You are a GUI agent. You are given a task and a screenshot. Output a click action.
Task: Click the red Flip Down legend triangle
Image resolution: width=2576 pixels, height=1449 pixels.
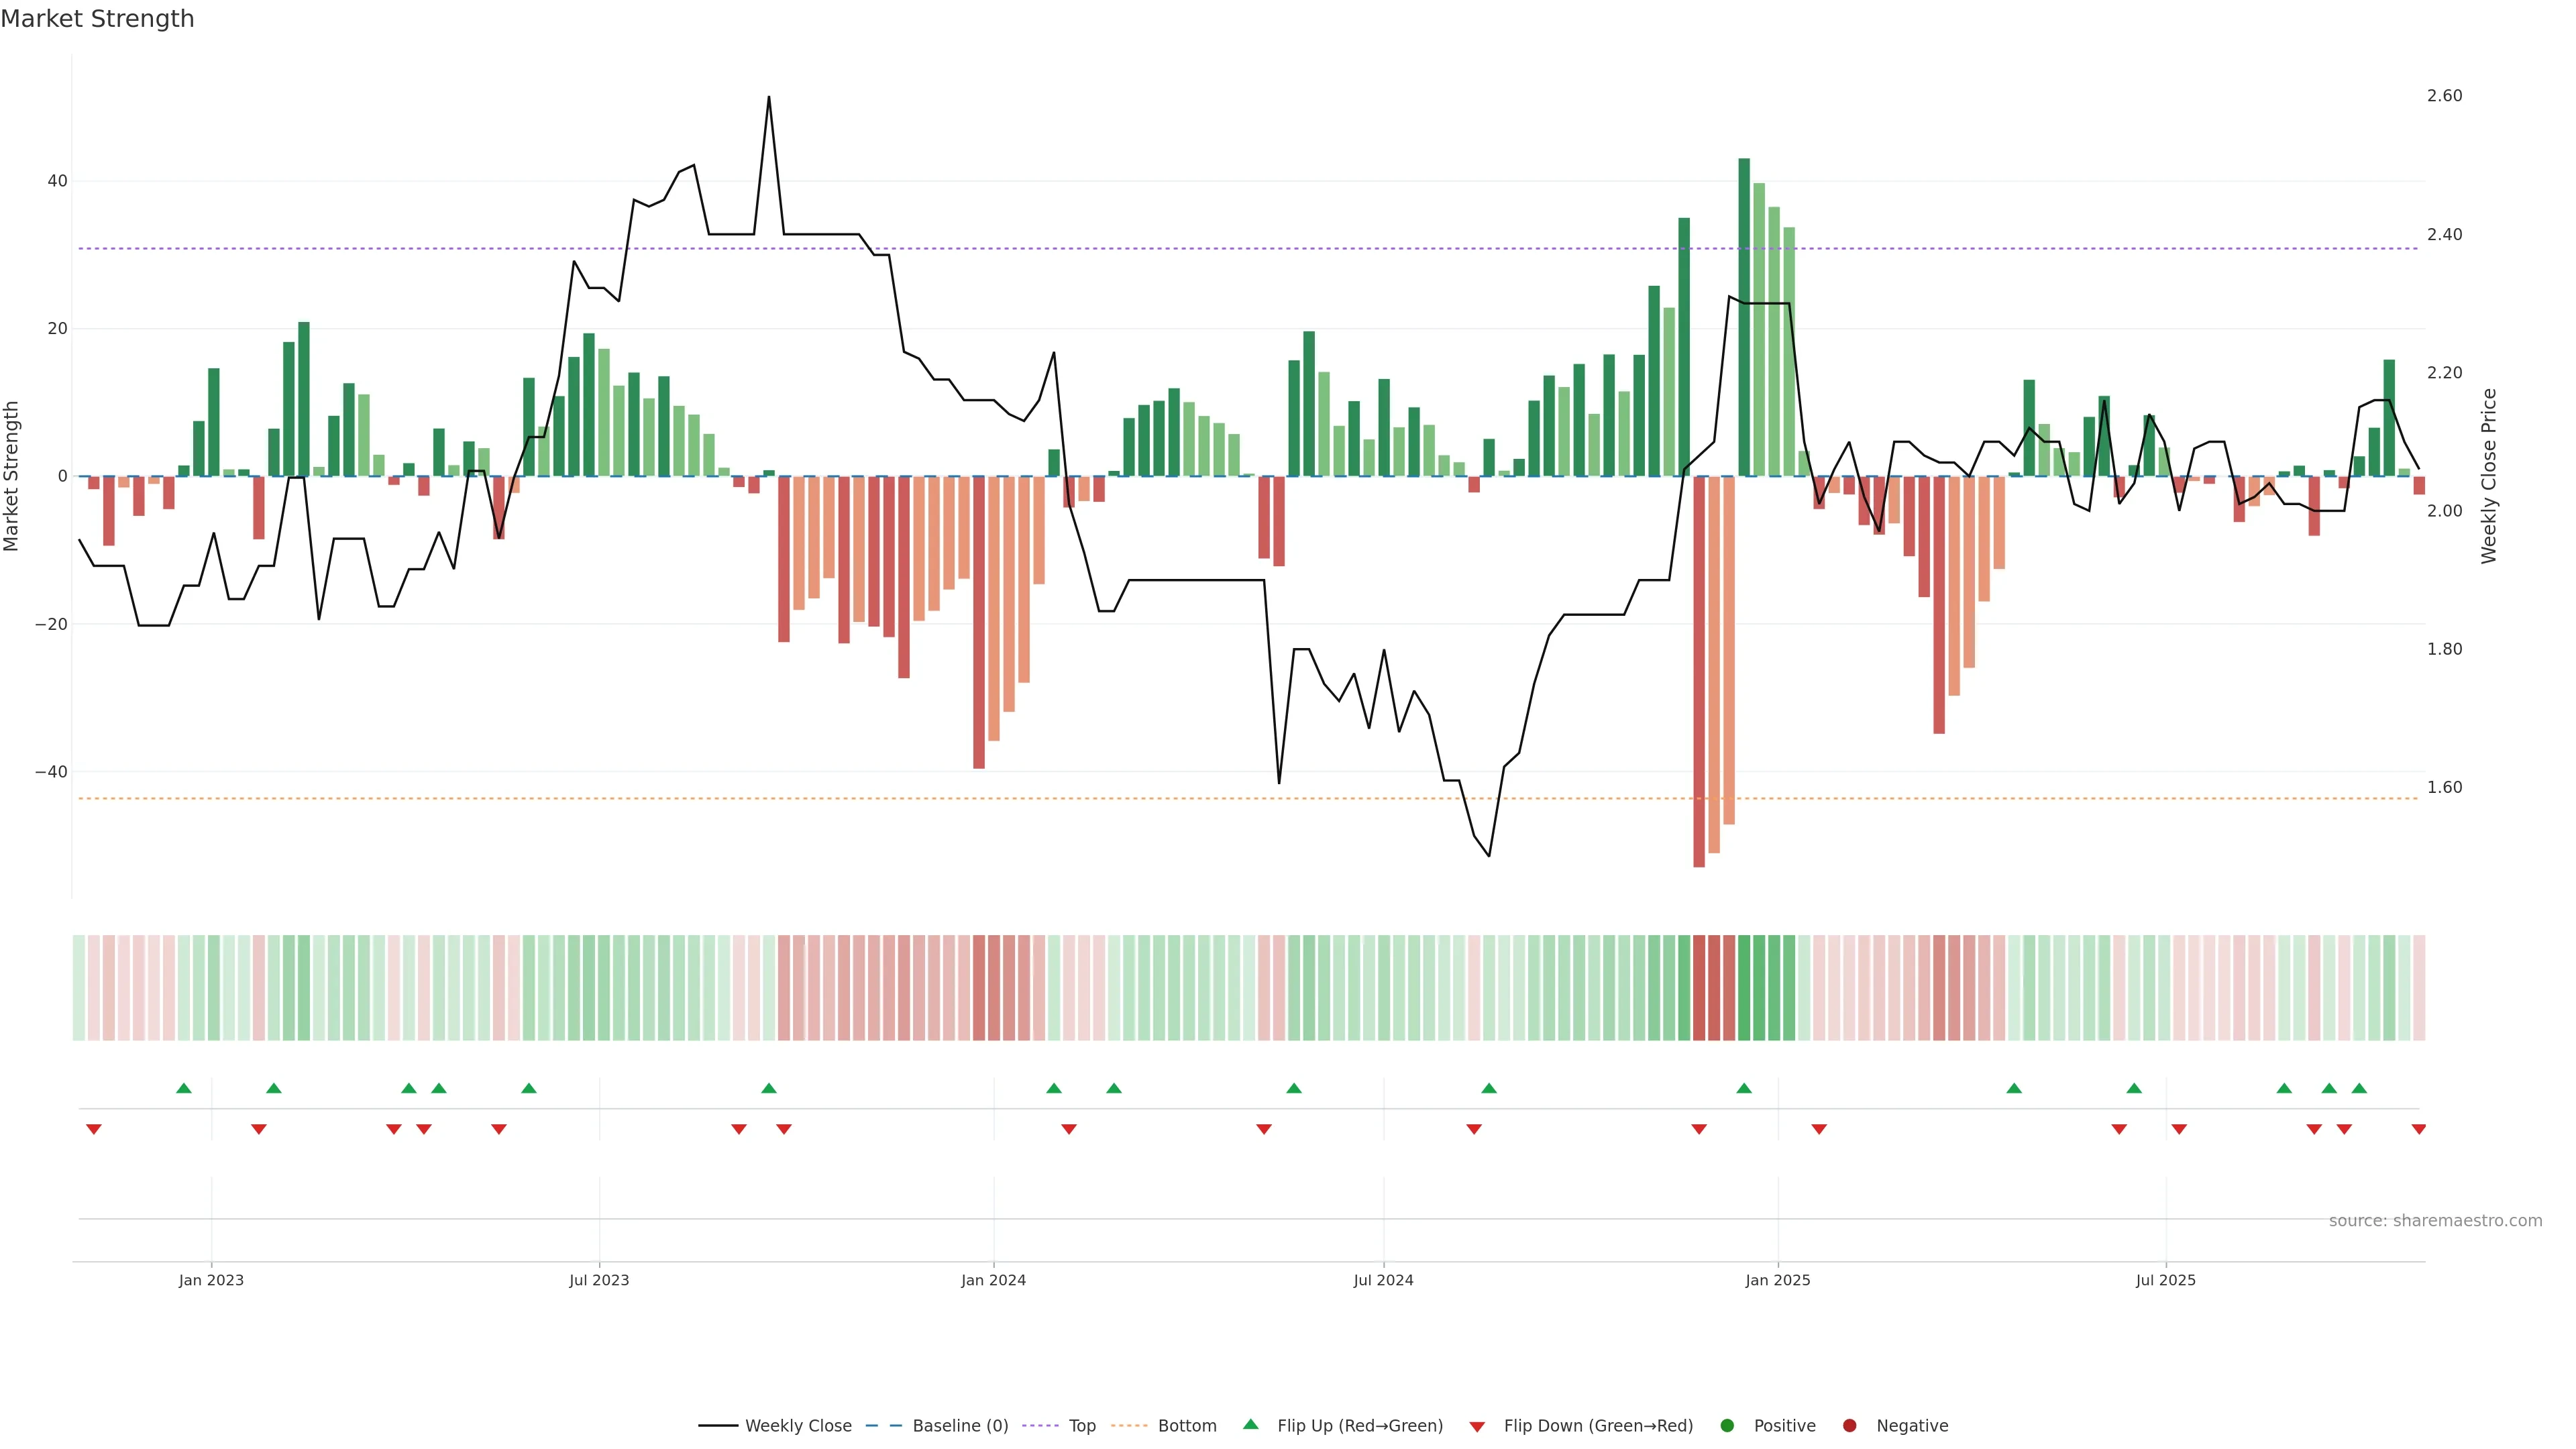(1477, 1427)
